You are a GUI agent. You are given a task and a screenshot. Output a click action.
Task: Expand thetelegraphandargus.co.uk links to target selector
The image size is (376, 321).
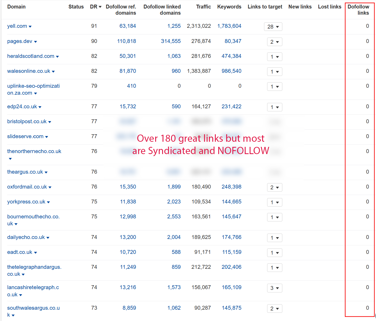click(x=275, y=268)
